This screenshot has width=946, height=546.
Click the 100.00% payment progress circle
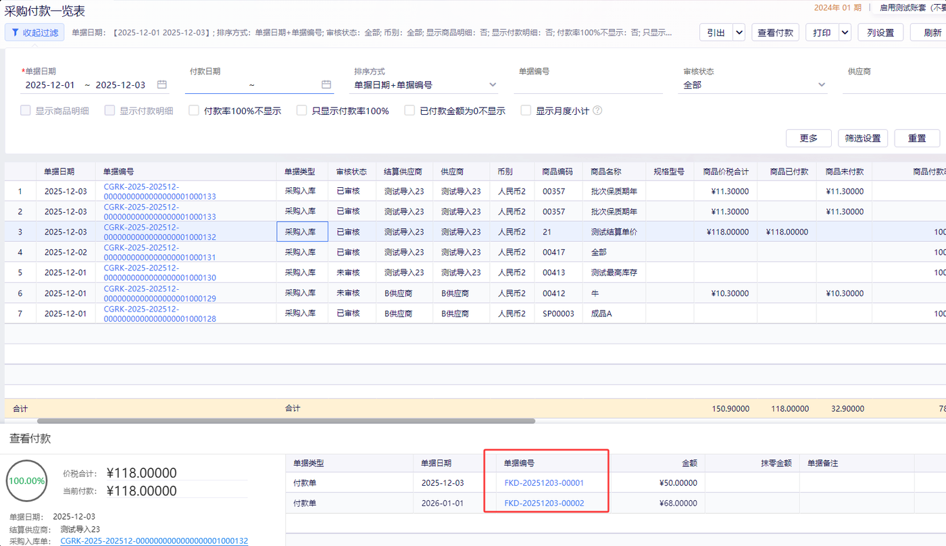pyautogui.click(x=27, y=480)
